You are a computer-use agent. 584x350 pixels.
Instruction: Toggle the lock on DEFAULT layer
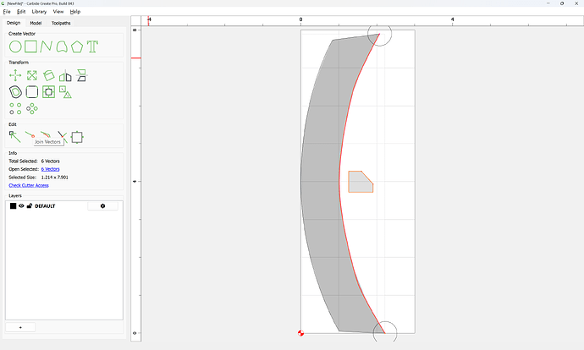30,205
